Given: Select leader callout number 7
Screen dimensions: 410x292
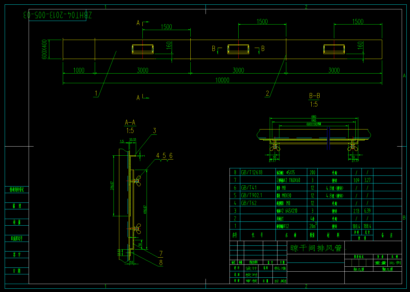Looking at the screenshot, I should click(161, 253).
